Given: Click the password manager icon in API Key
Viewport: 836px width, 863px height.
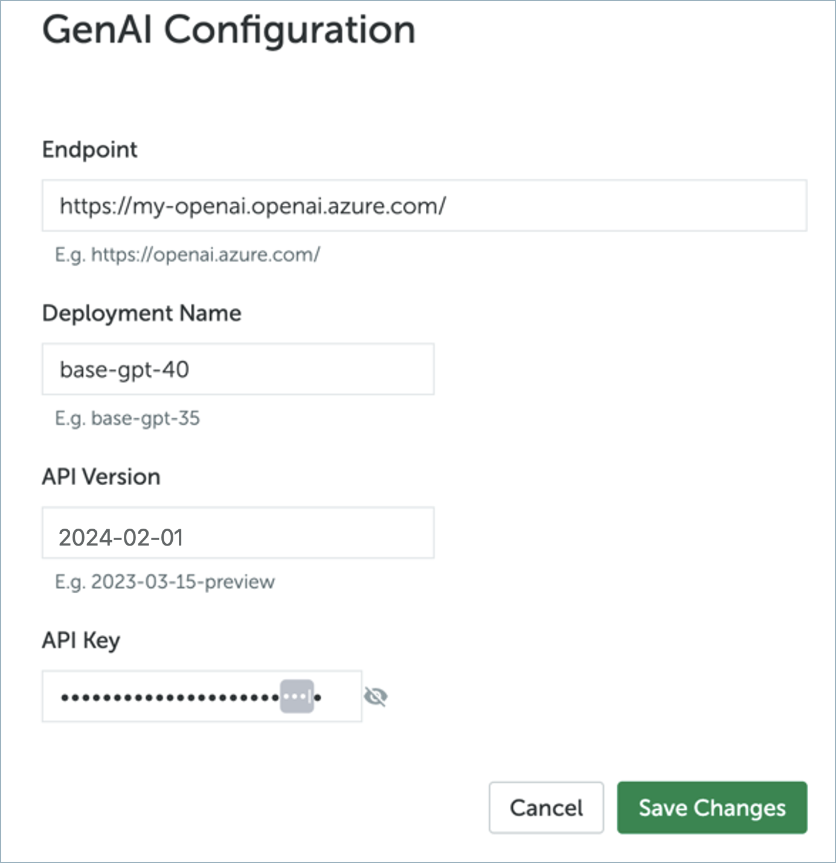Looking at the screenshot, I should (297, 696).
